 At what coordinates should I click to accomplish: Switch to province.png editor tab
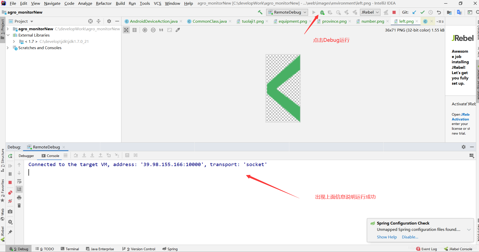tap(334, 21)
